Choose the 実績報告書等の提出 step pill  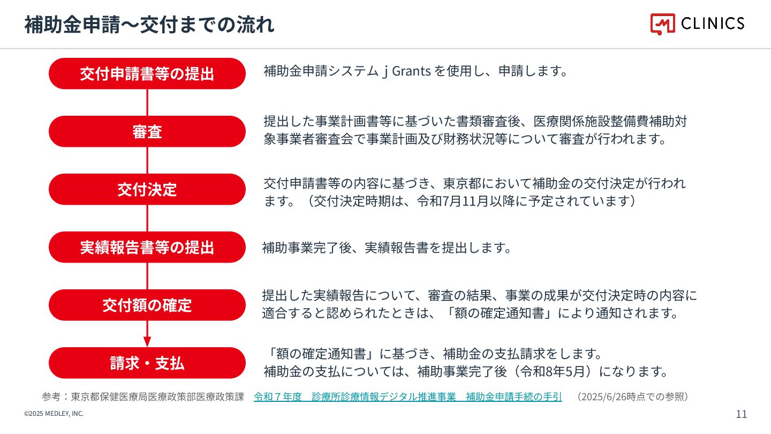click(x=147, y=247)
